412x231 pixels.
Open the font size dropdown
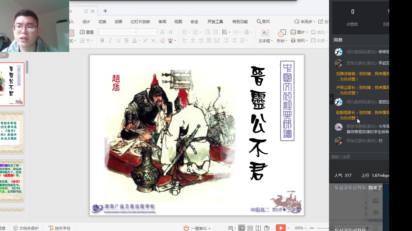coord(156,32)
